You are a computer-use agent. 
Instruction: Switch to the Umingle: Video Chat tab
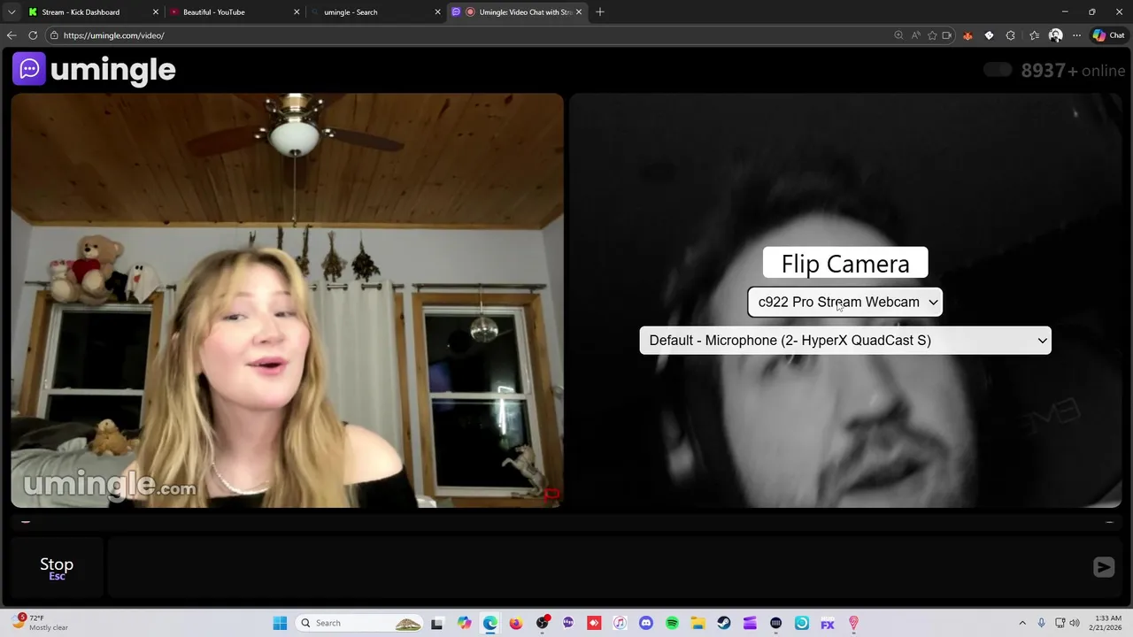(x=518, y=12)
